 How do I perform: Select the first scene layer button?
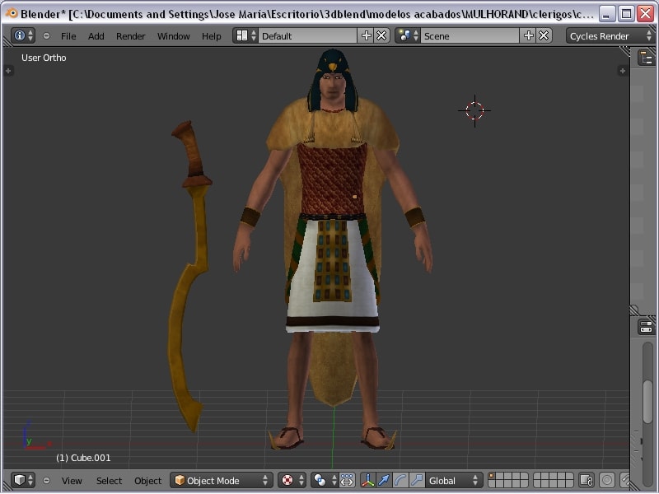coord(492,477)
